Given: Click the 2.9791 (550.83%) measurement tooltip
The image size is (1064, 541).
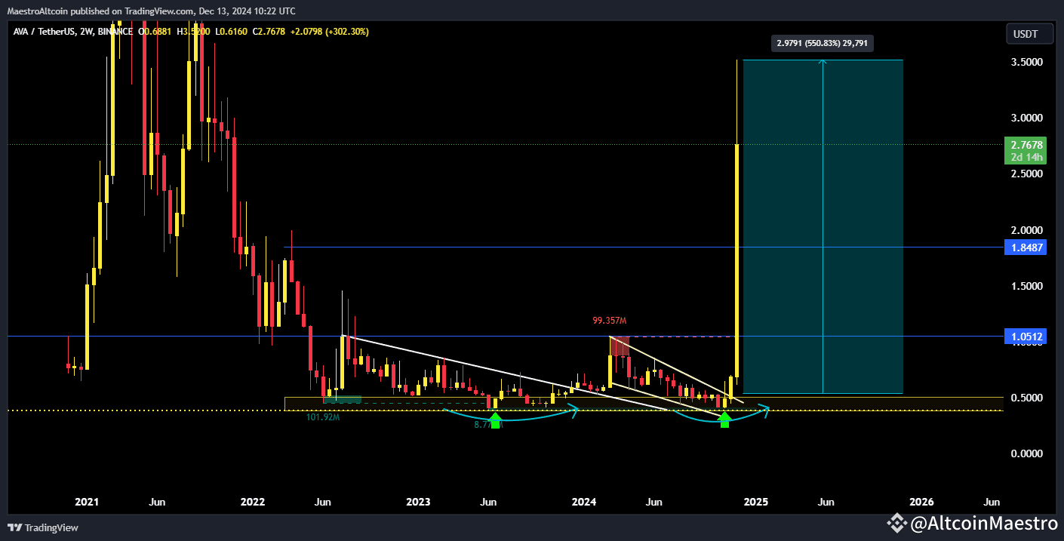Looking at the screenshot, I should coord(823,43).
